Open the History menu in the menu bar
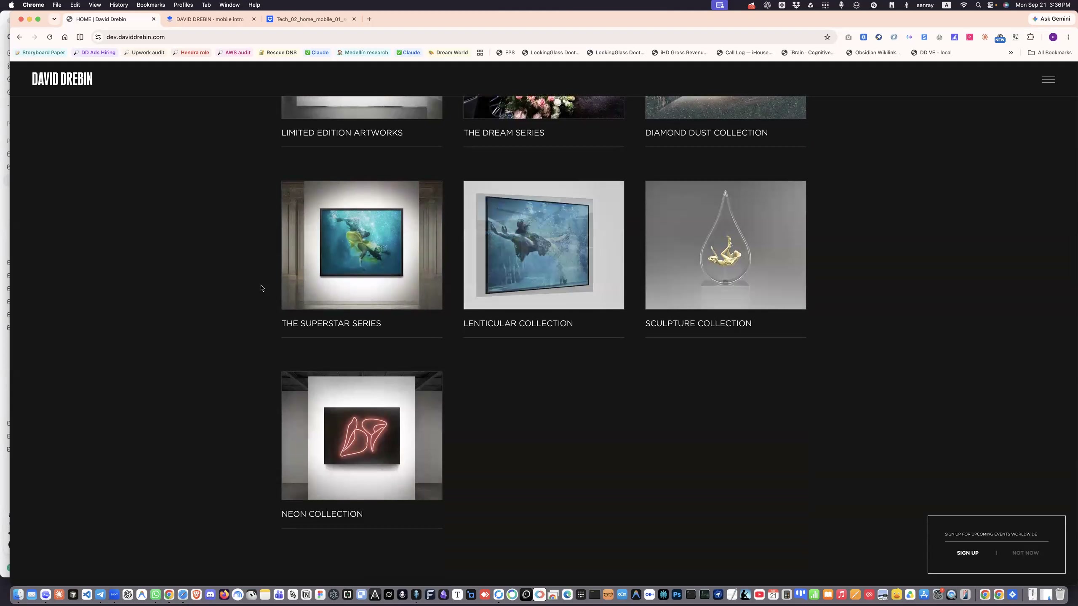The width and height of the screenshot is (1078, 606). [x=119, y=5]
